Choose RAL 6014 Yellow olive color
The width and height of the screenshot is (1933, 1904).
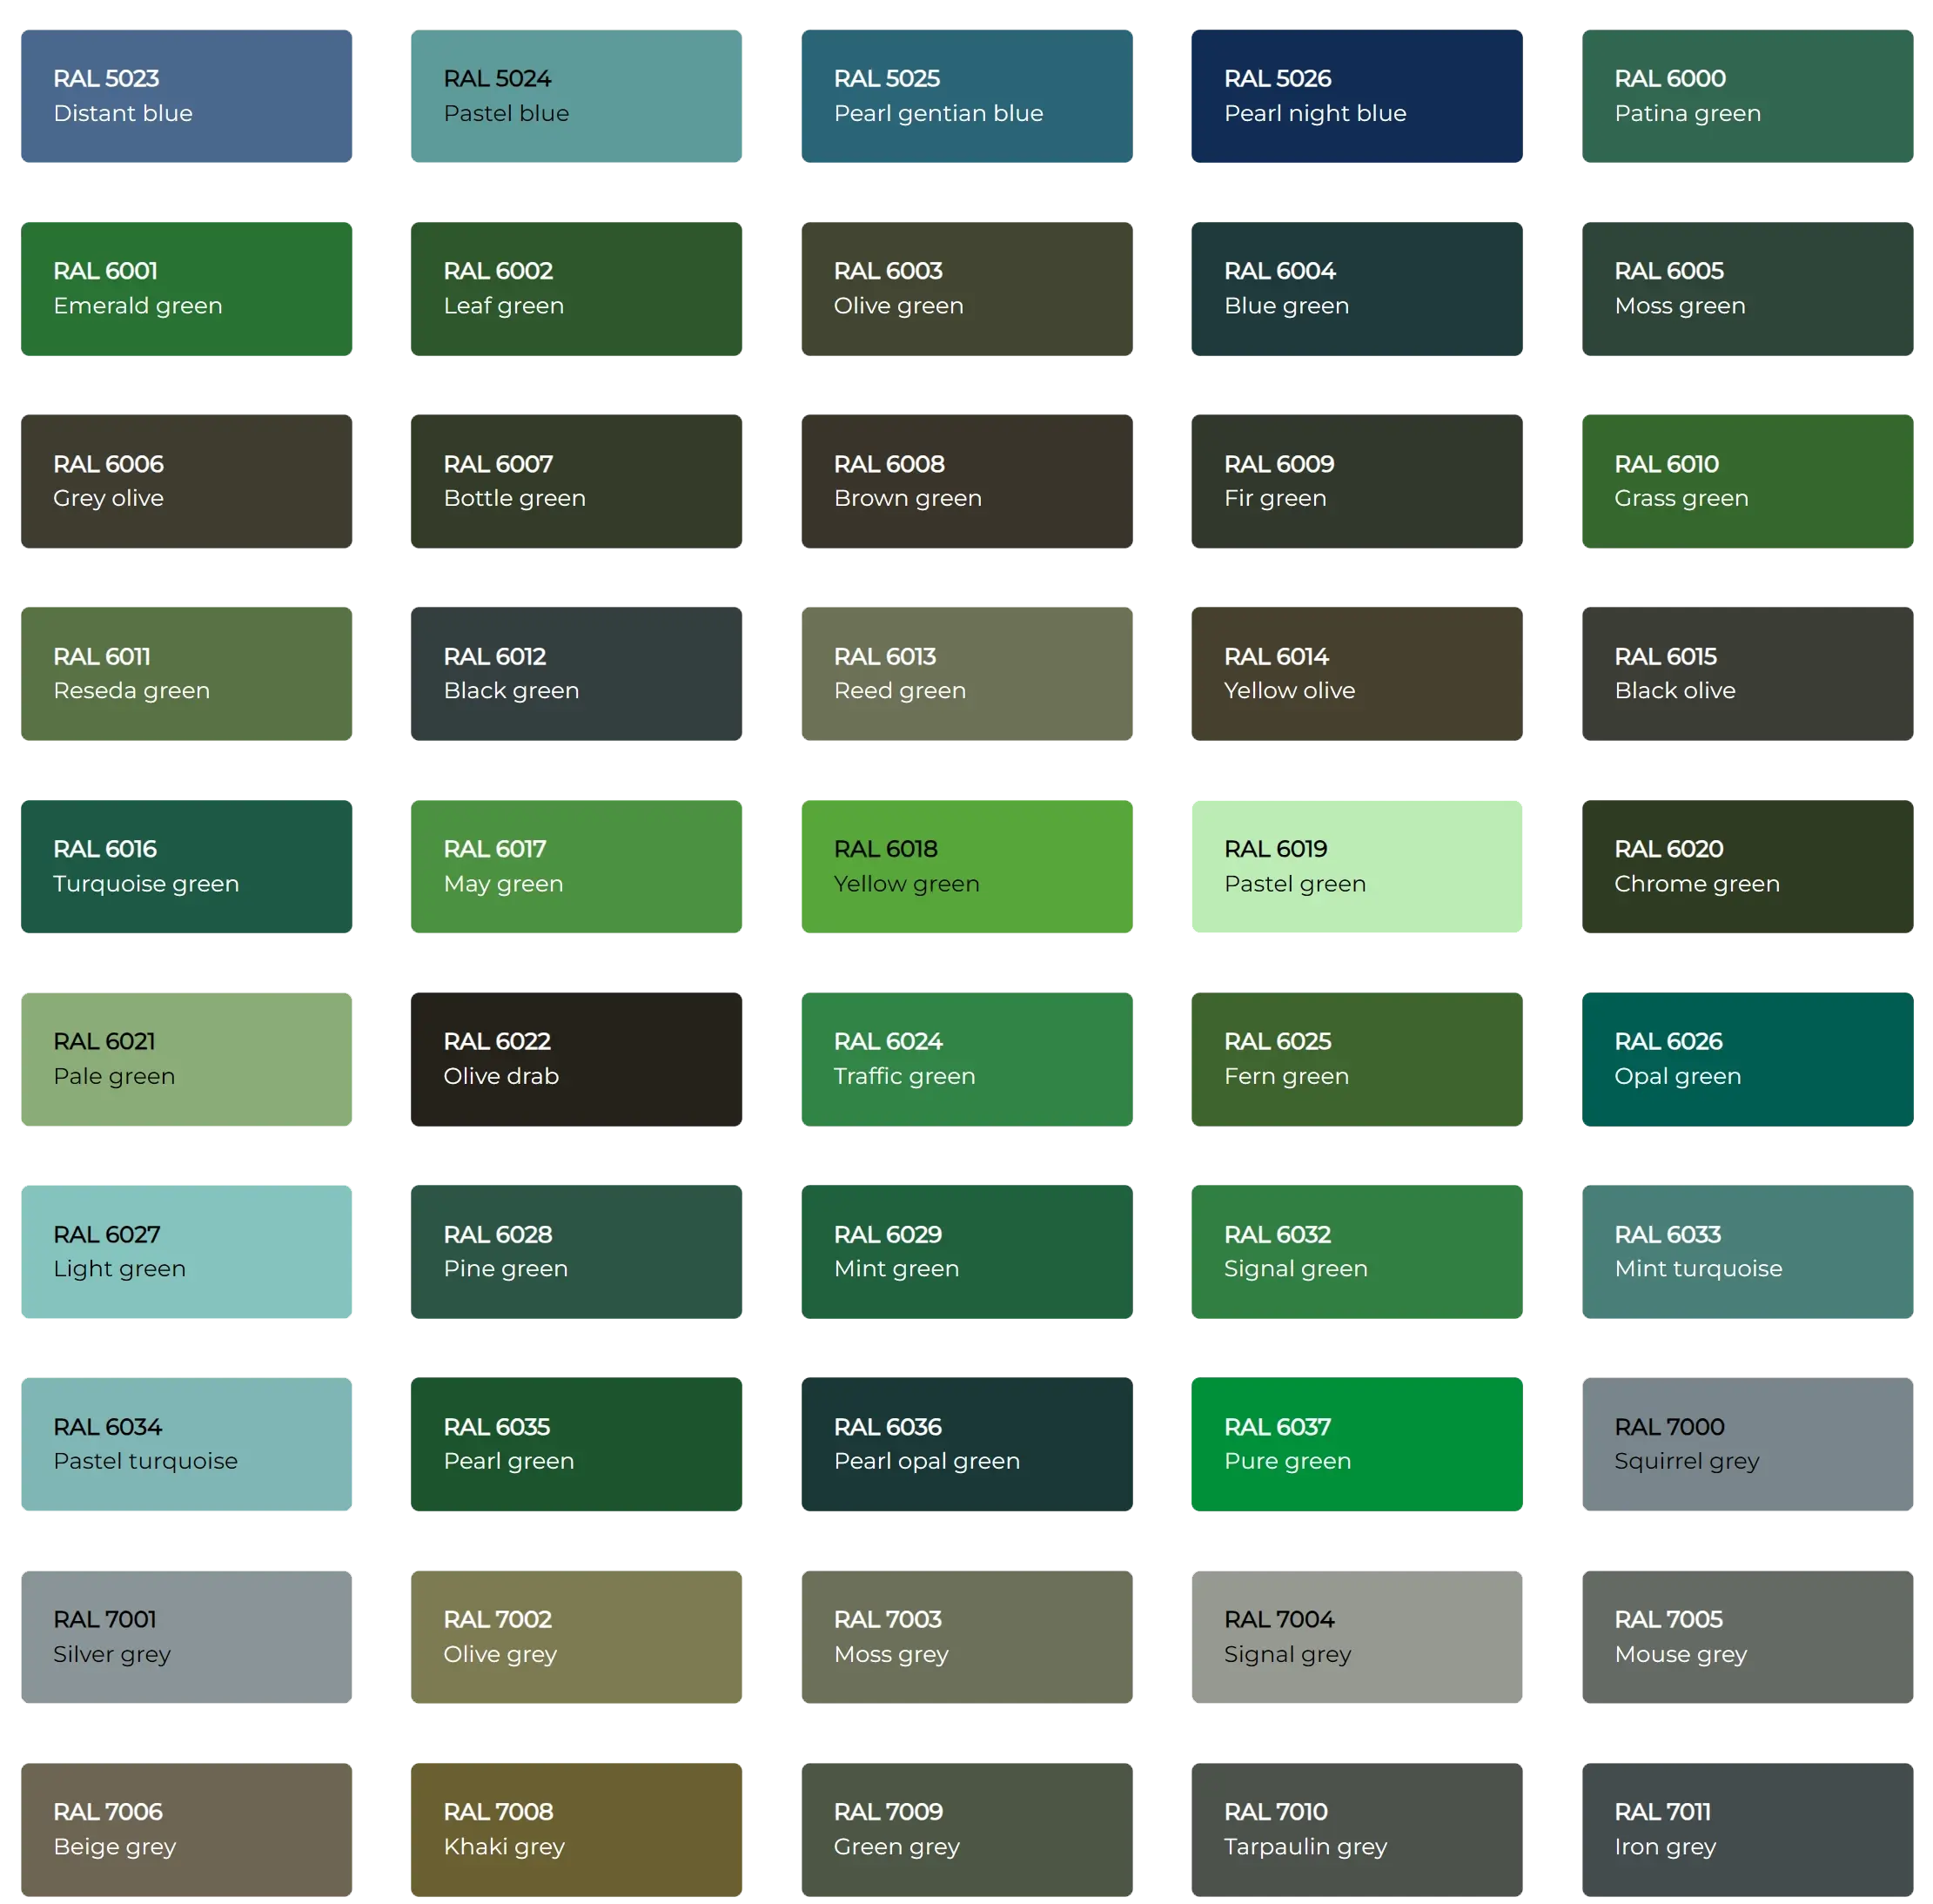(1356, 674)
